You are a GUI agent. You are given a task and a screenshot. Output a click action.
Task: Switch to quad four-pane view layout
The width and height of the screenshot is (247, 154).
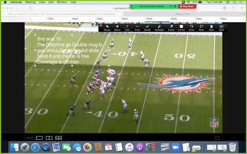pyautogui.click(x=58, y=138)
